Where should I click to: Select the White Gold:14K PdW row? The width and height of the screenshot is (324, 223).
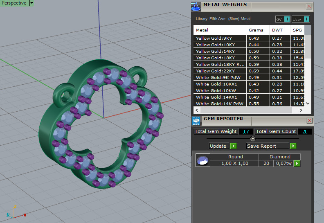(249, 104)
